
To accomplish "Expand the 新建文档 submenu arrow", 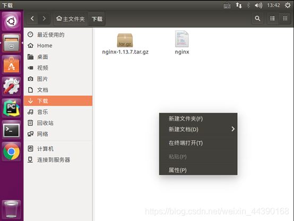I will pos(233,129).
